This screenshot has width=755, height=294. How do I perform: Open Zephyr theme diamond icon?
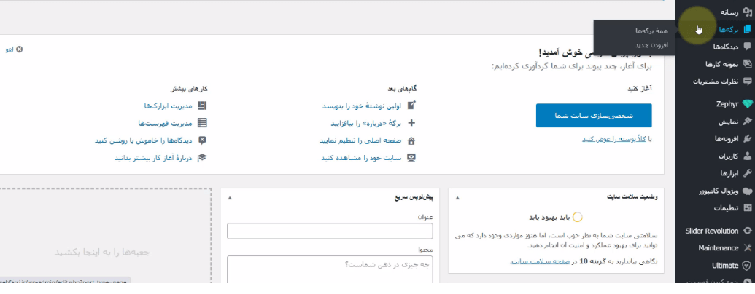[x=747, y=104]
